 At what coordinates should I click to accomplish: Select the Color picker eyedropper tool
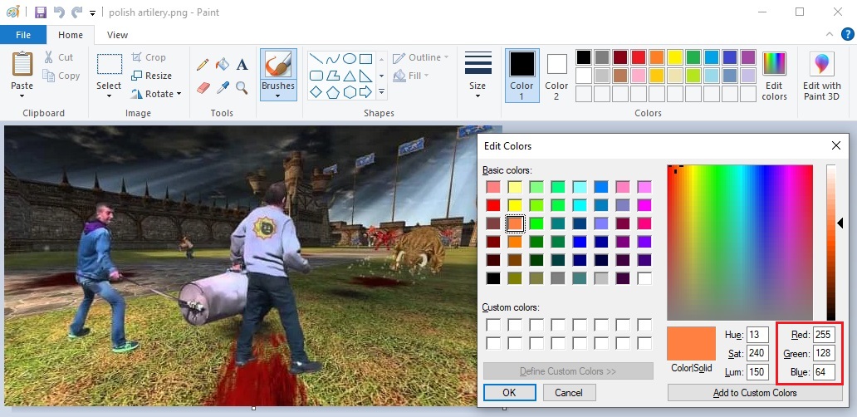[223, 87]
